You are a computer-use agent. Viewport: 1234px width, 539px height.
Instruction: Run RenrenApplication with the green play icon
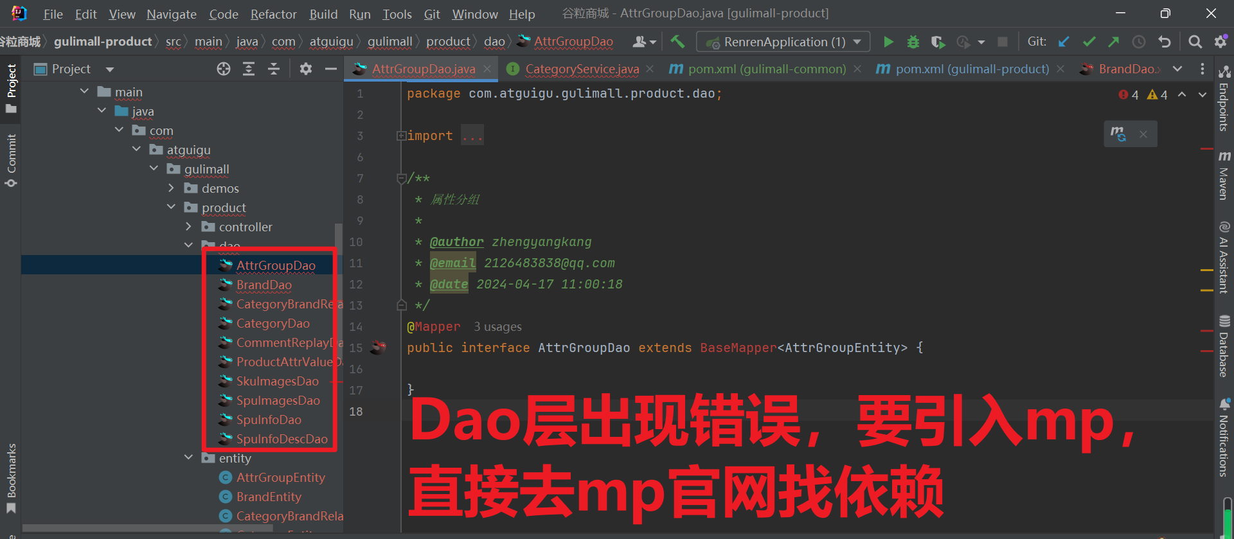click(888, 42)
